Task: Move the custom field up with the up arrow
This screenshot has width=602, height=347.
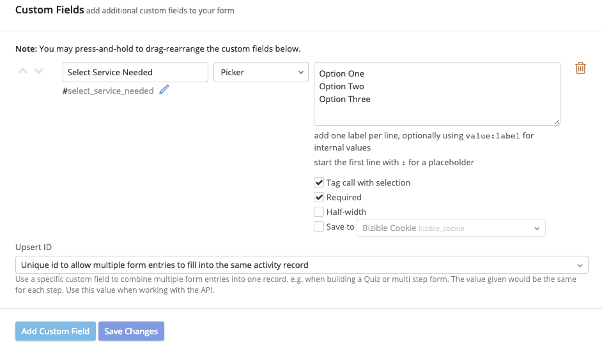Action: [x=23, y=71]
